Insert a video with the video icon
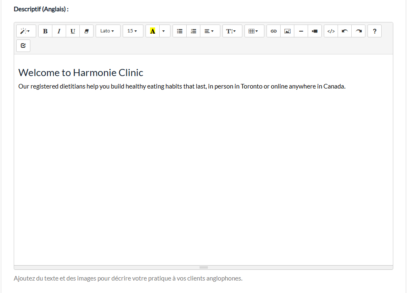 pyautogui.click(x=315, y=31)
